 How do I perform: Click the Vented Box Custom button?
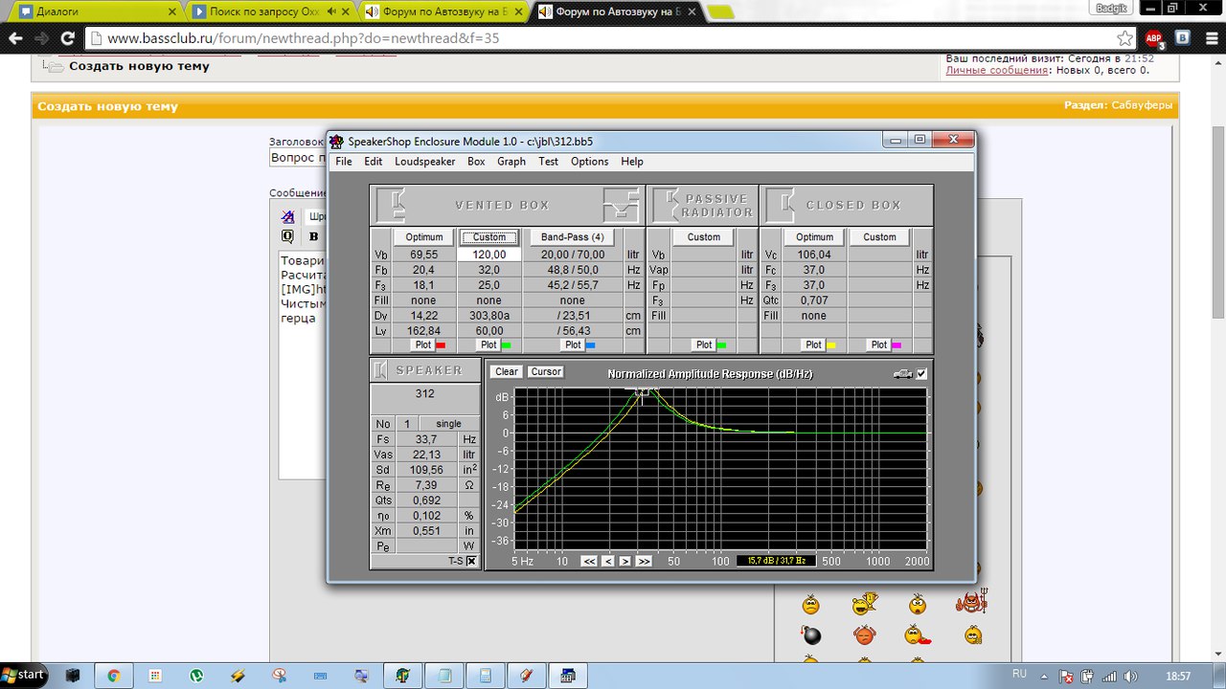tap(489, 237)
